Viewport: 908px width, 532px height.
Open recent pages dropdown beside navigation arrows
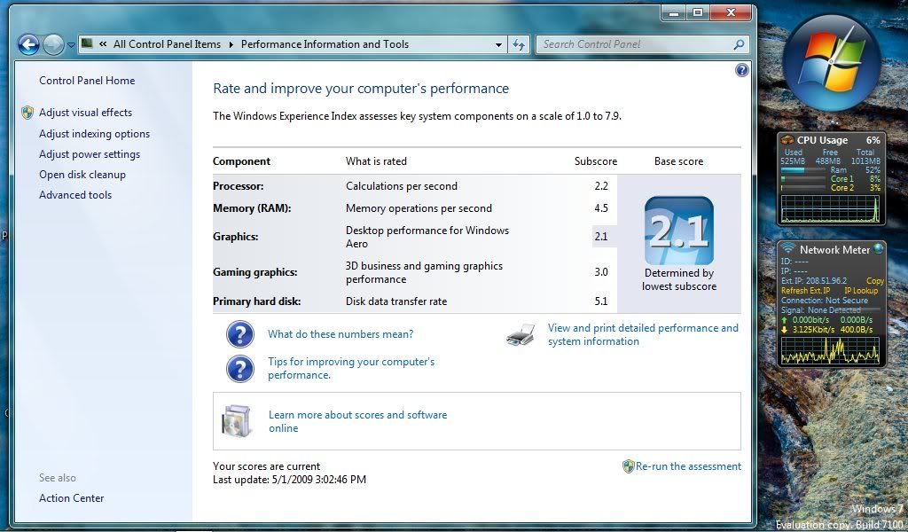pos(71,44)
